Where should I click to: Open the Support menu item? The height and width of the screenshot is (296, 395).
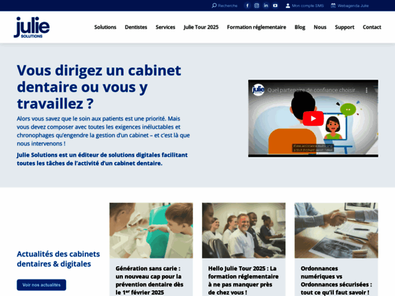(345, 27)
